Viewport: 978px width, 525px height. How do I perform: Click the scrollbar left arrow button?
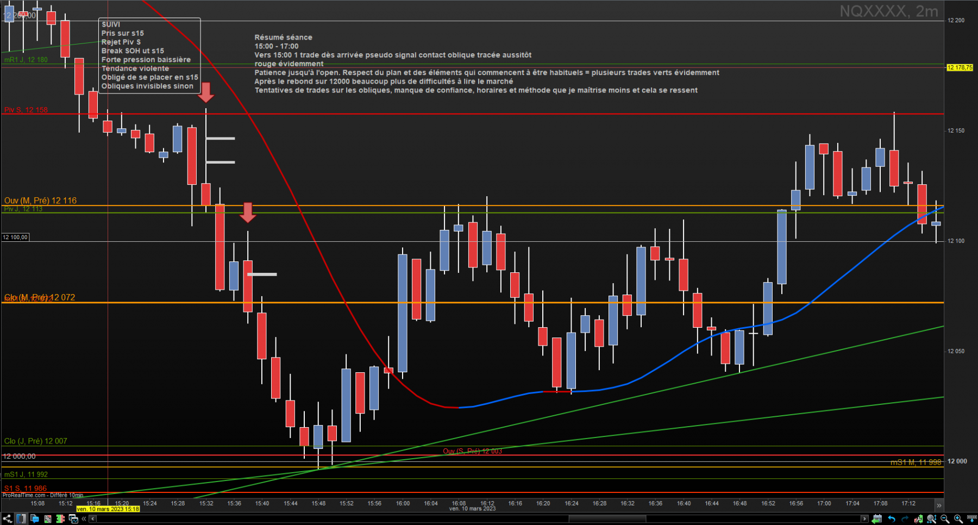(92, 519)
